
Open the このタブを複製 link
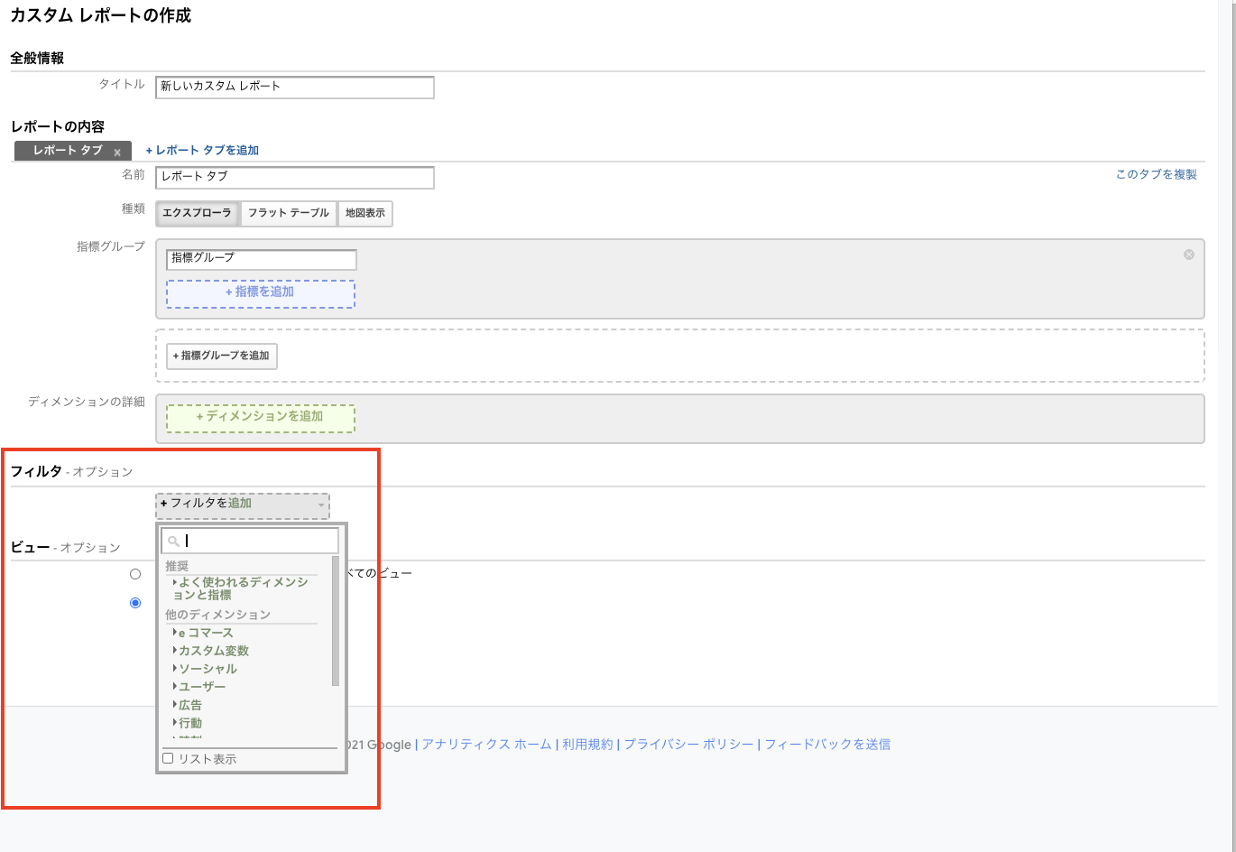(1156, 174)
